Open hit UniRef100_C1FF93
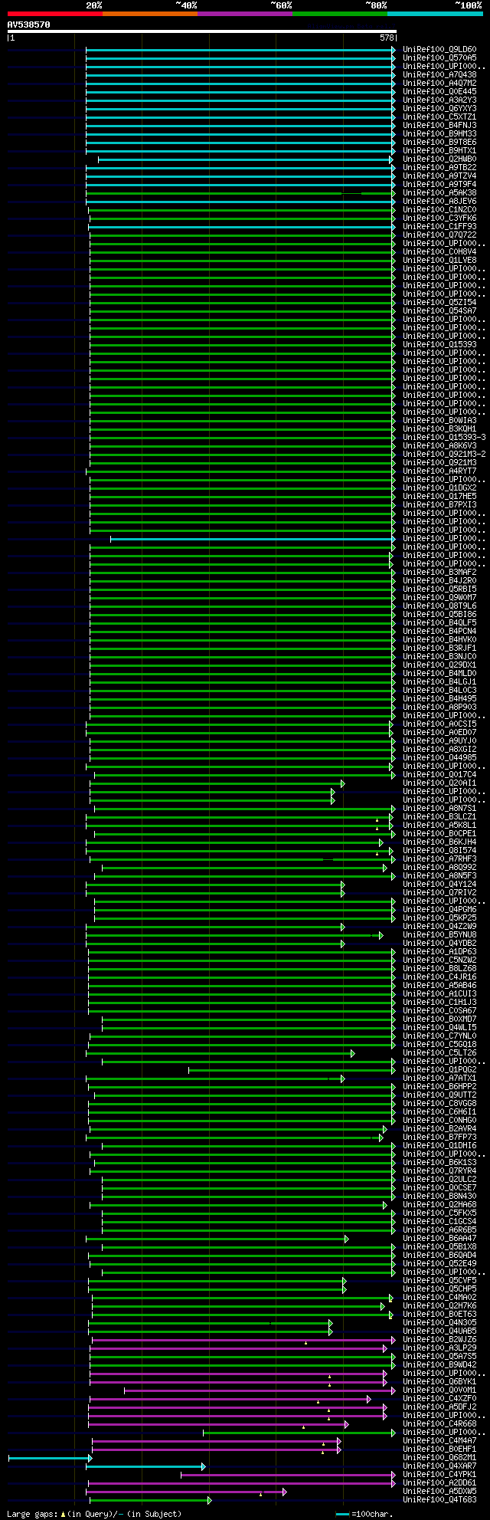The image size is (490, 1520). [439, 227]
